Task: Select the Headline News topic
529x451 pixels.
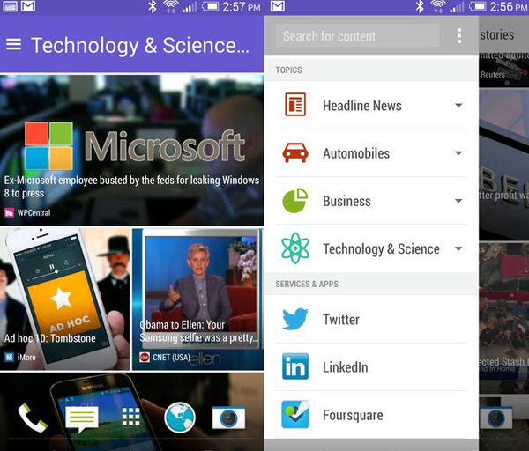Action: [372, 105]
